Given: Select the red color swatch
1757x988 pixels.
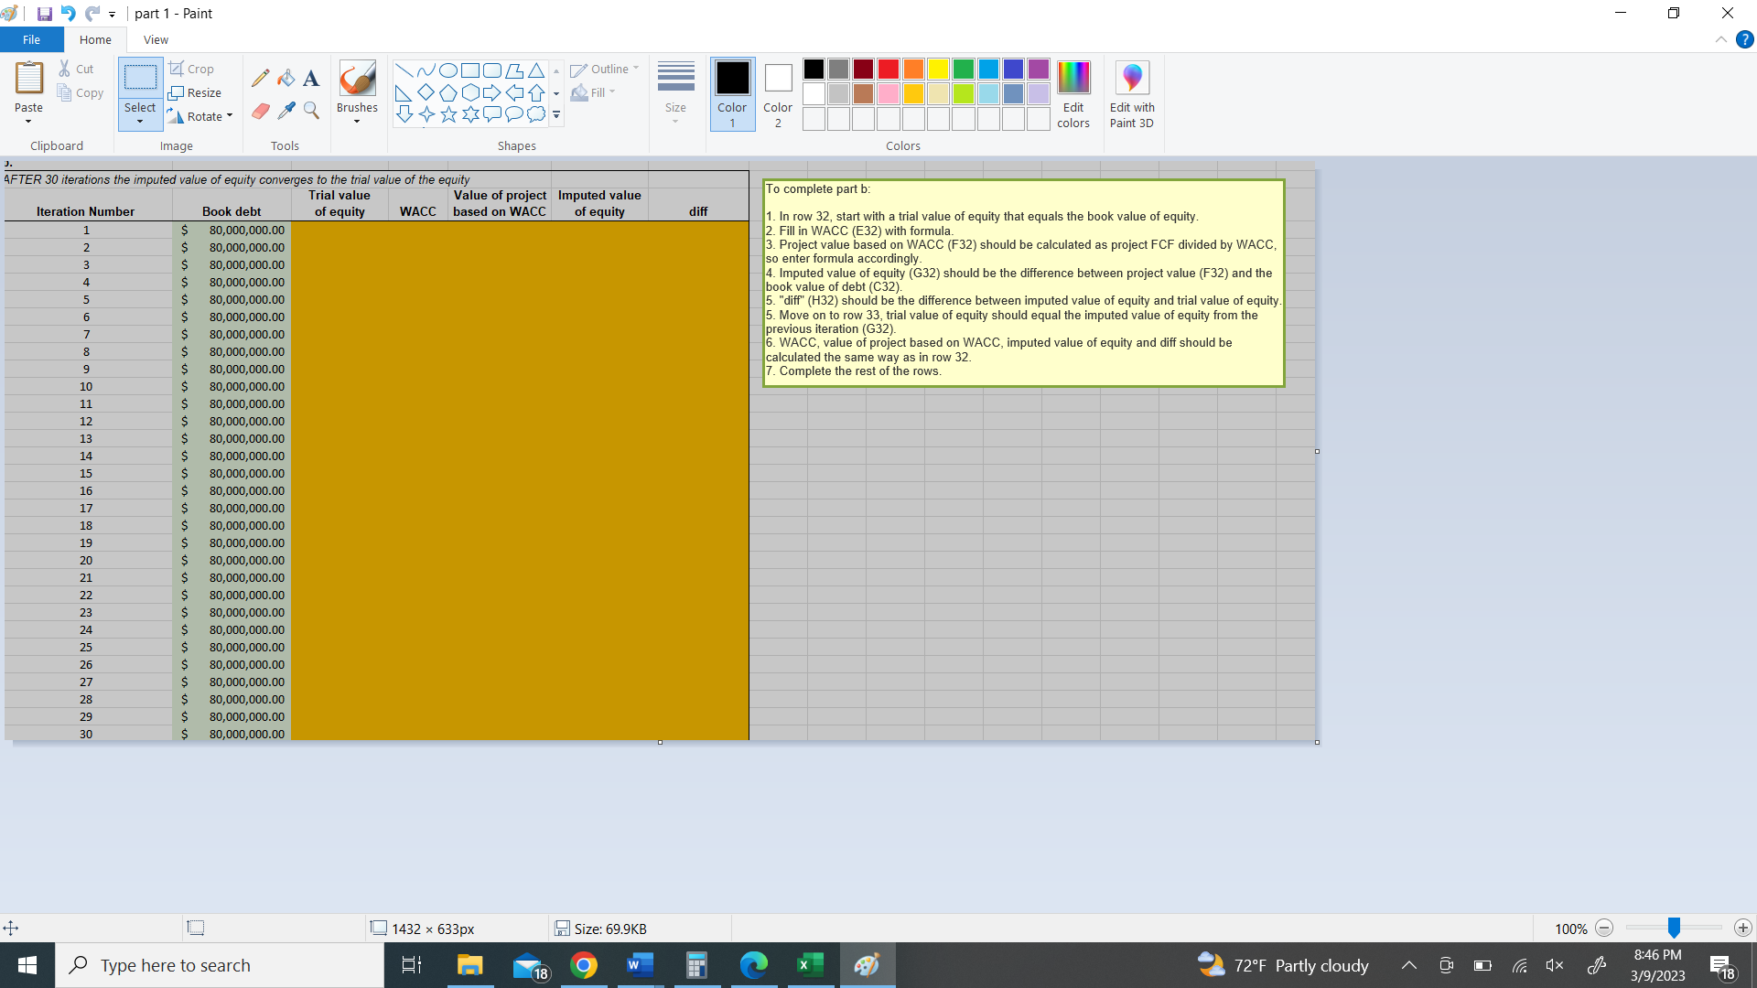Looking at the screenshot, I should [x=888, y=69].
